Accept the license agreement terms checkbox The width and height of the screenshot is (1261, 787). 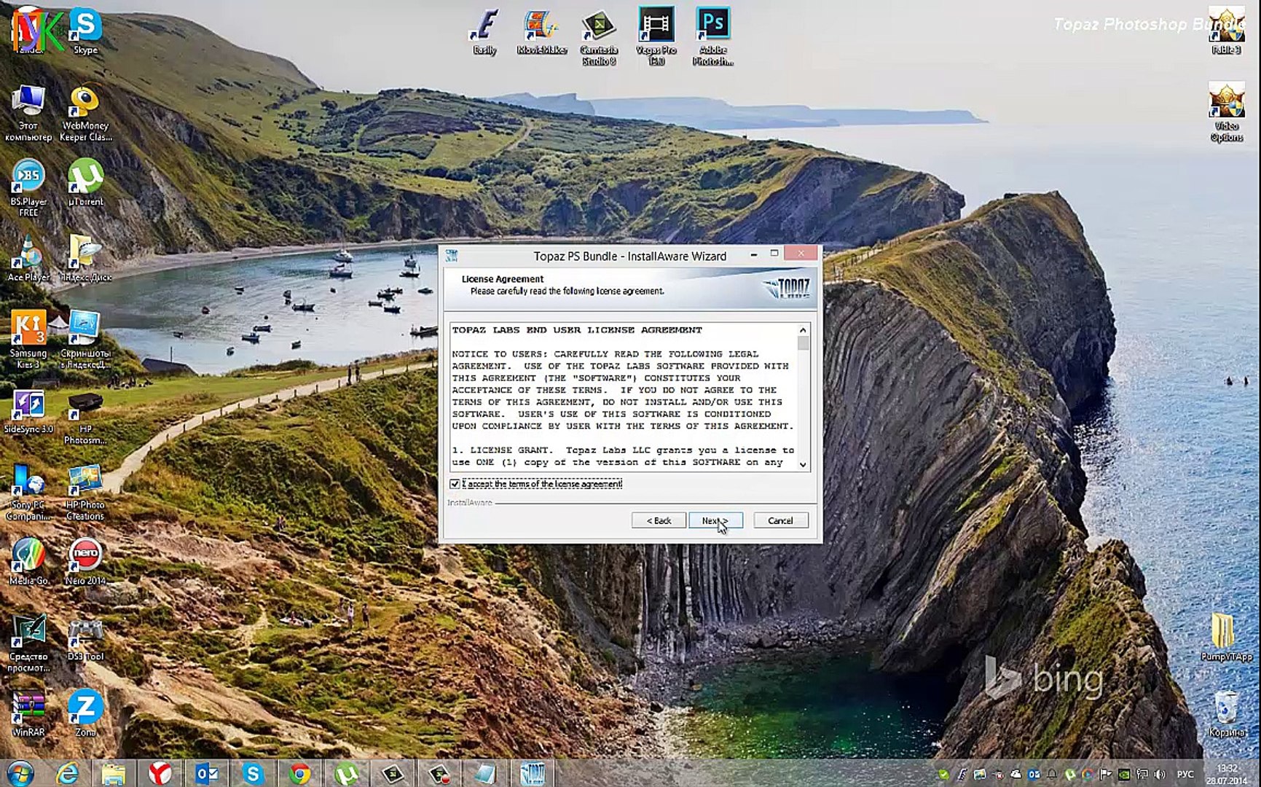(455, 484)
